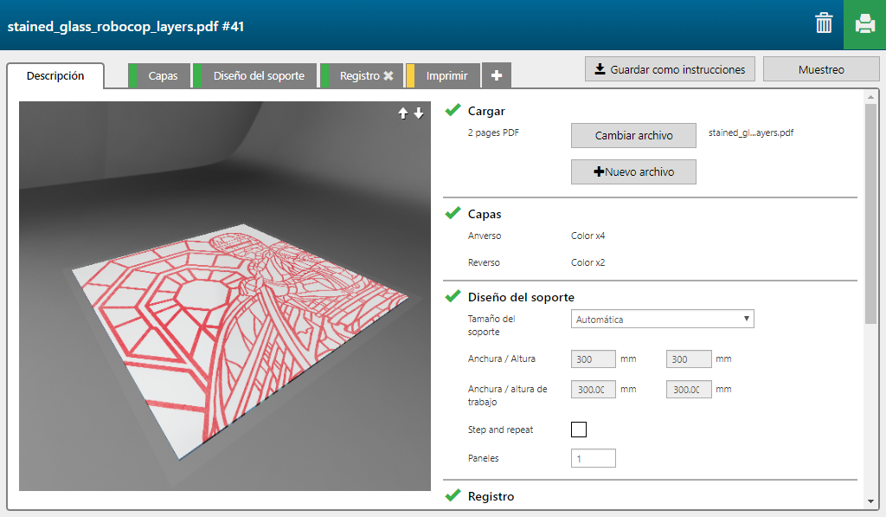Click the Paneles input field

[x=594, y=458]
